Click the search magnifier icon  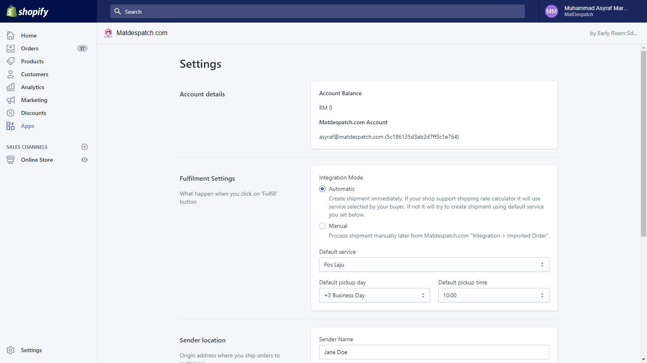[x=118, y=11]
